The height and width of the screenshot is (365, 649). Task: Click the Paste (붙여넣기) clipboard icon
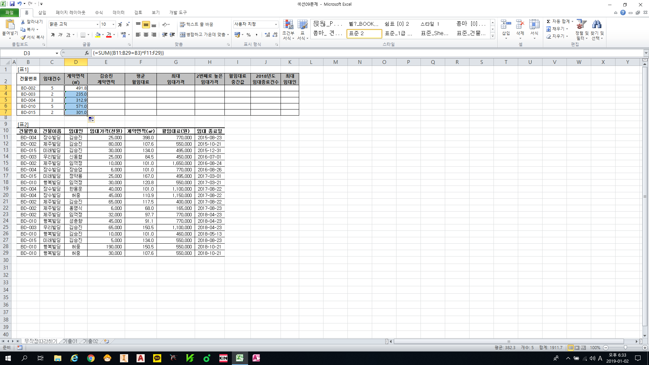tap(10, 25)
